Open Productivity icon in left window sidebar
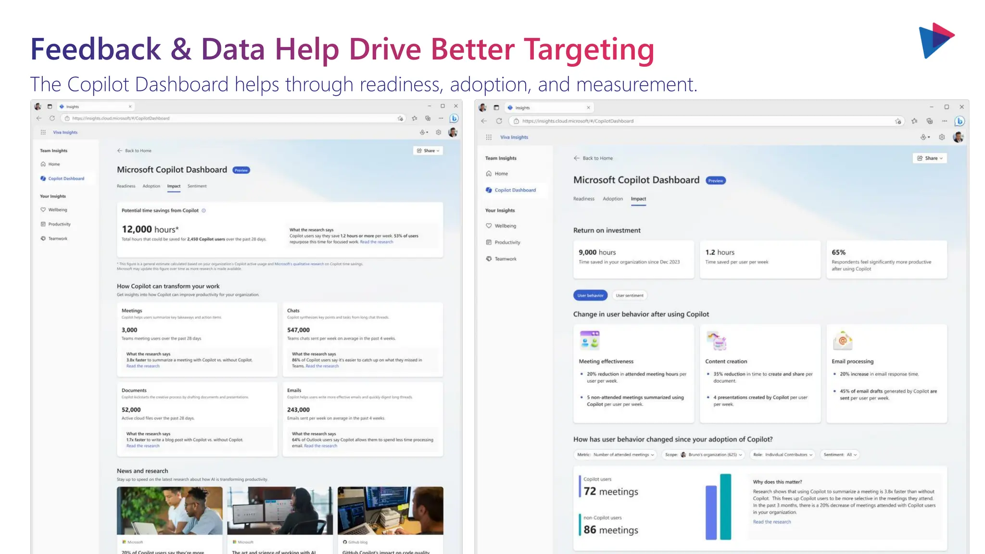The image size is (985, 554). tap(43, 224)
